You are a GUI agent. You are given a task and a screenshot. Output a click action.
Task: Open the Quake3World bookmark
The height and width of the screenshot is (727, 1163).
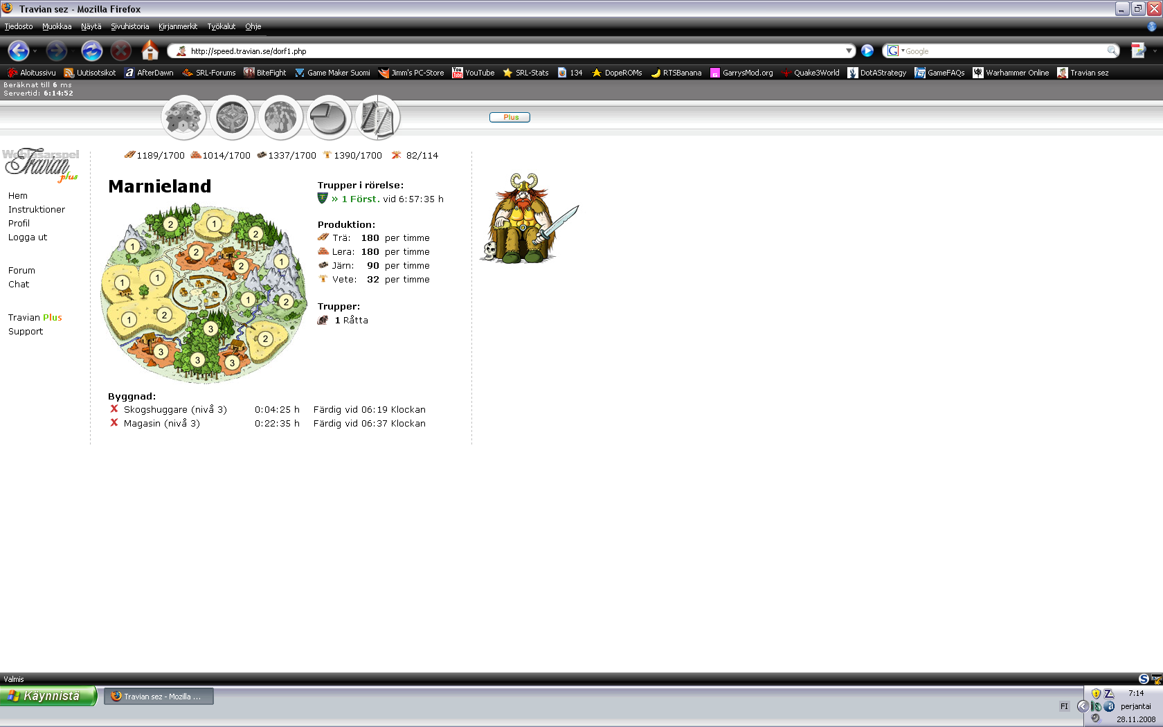(810, 73)
